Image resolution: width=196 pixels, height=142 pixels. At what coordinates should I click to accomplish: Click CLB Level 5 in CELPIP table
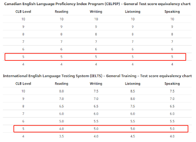23,57
